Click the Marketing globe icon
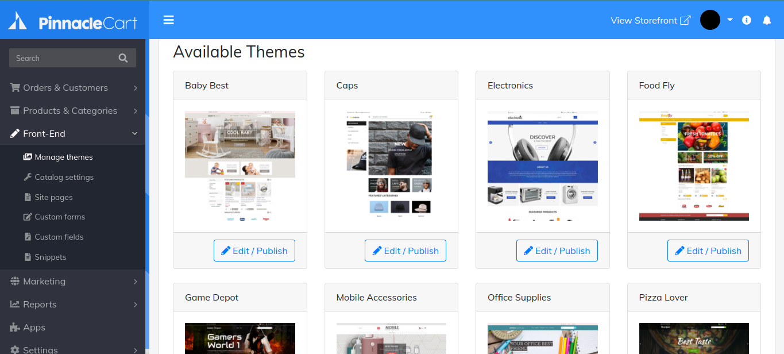 pyautogui.click(x=15, y=281)
